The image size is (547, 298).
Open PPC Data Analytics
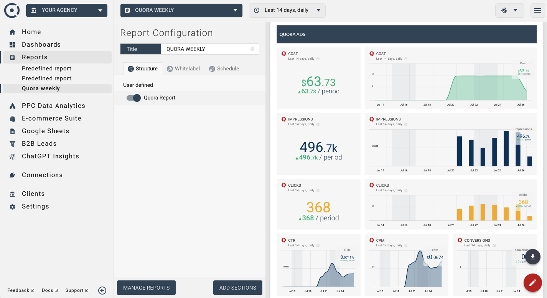pyautogui.click(x=53, y=106)
